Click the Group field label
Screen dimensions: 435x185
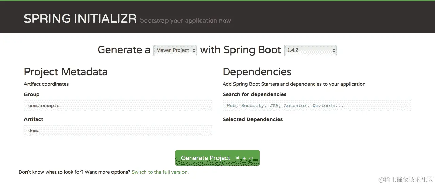32,94
